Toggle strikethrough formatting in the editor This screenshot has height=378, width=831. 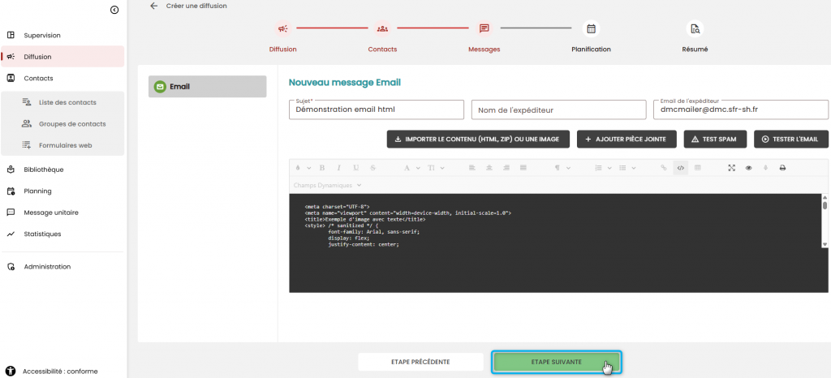pyautogui.click(x=372, y=168)
